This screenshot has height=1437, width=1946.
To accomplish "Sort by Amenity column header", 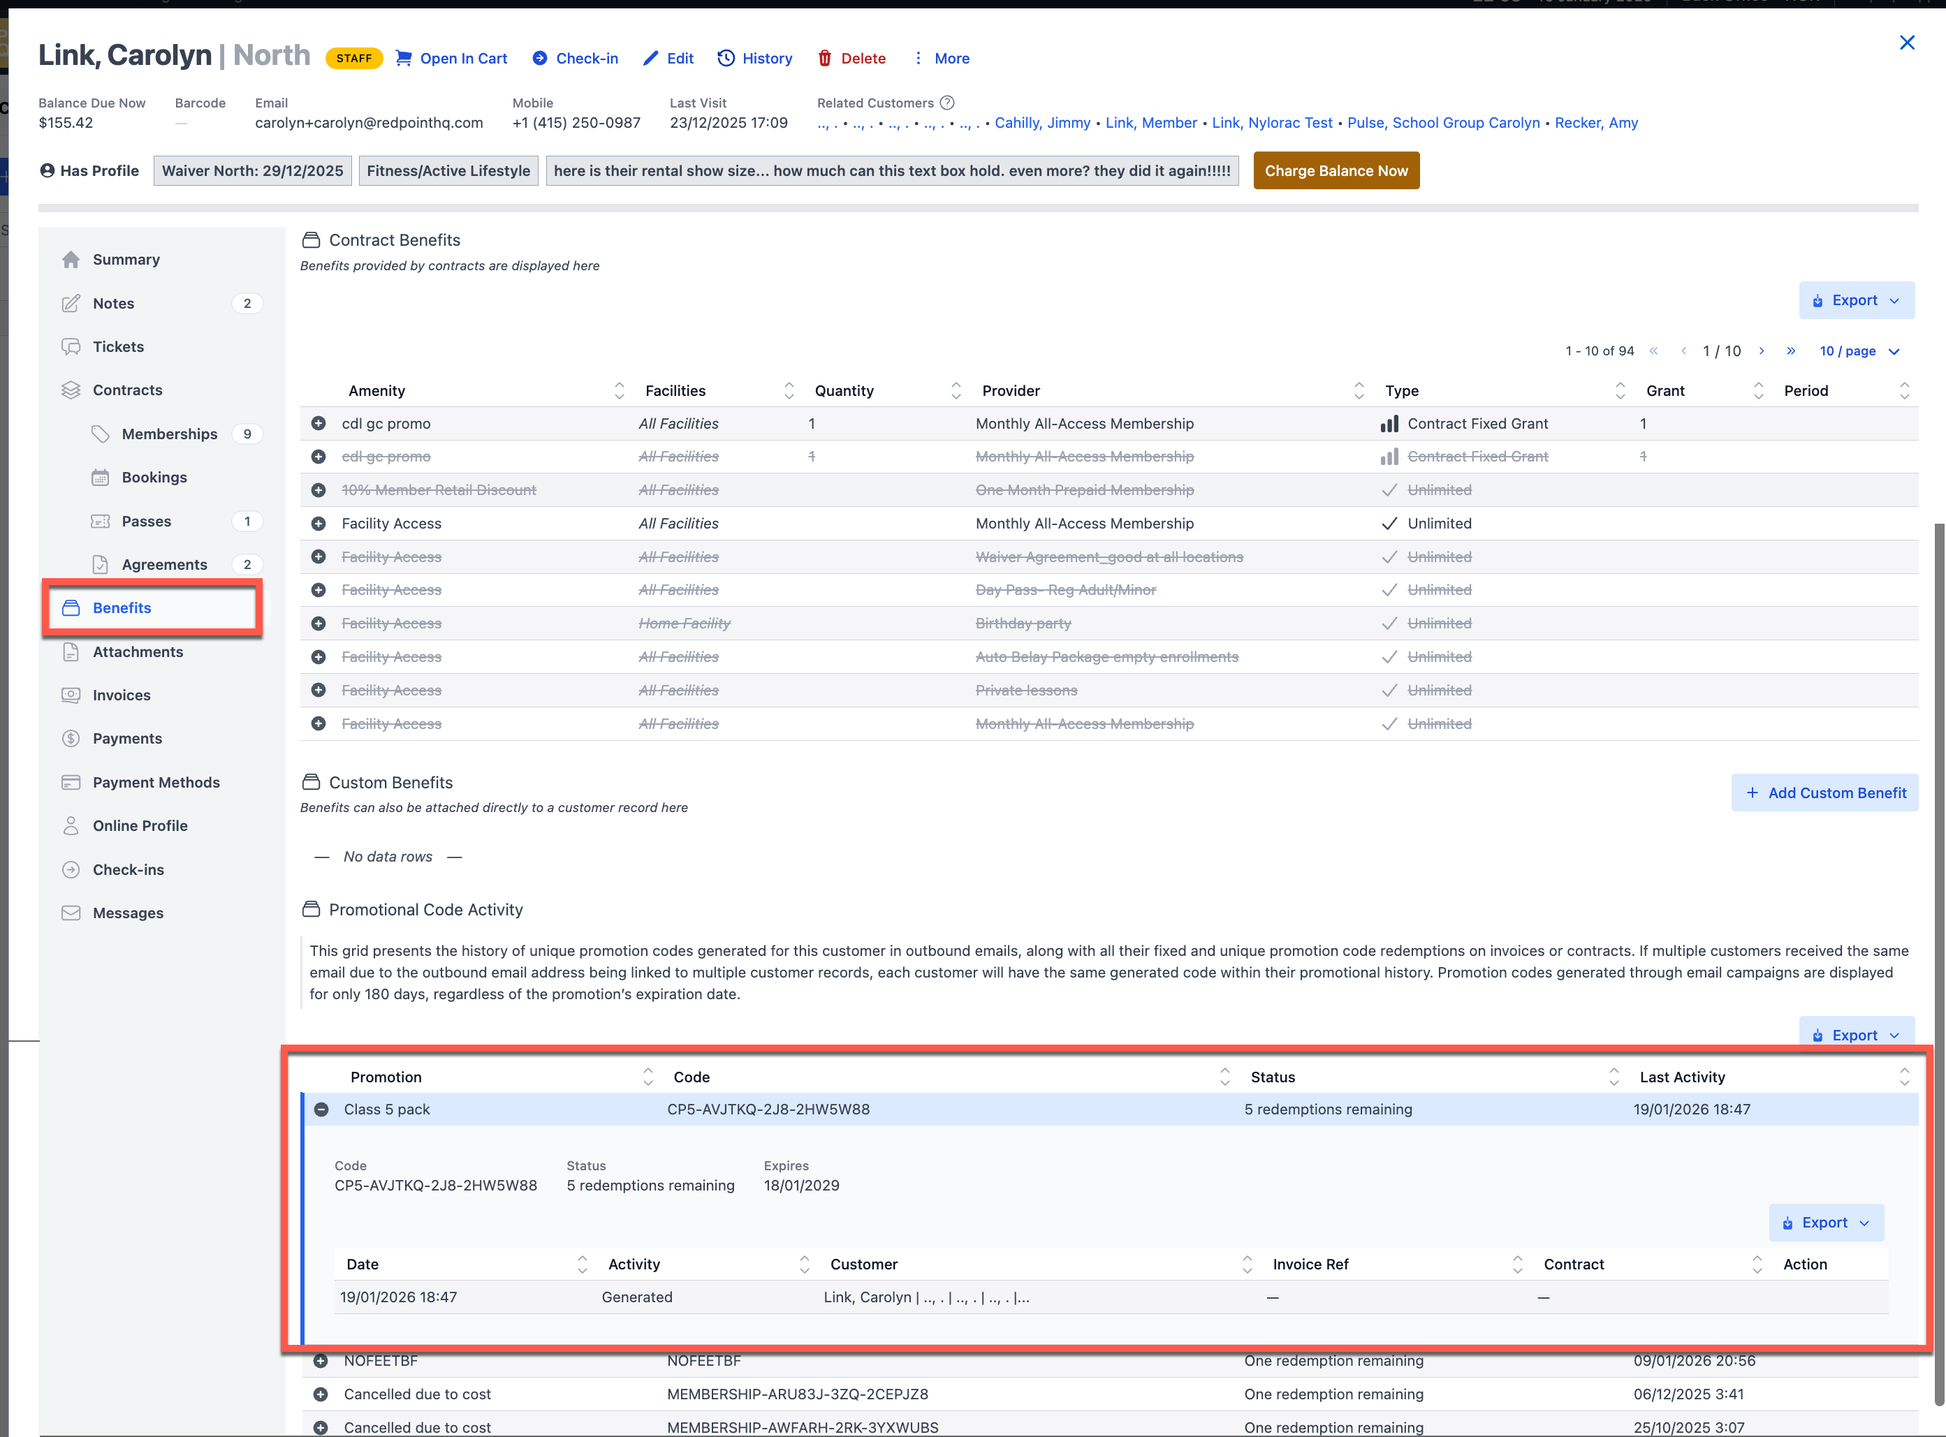I will coord(376,390).
